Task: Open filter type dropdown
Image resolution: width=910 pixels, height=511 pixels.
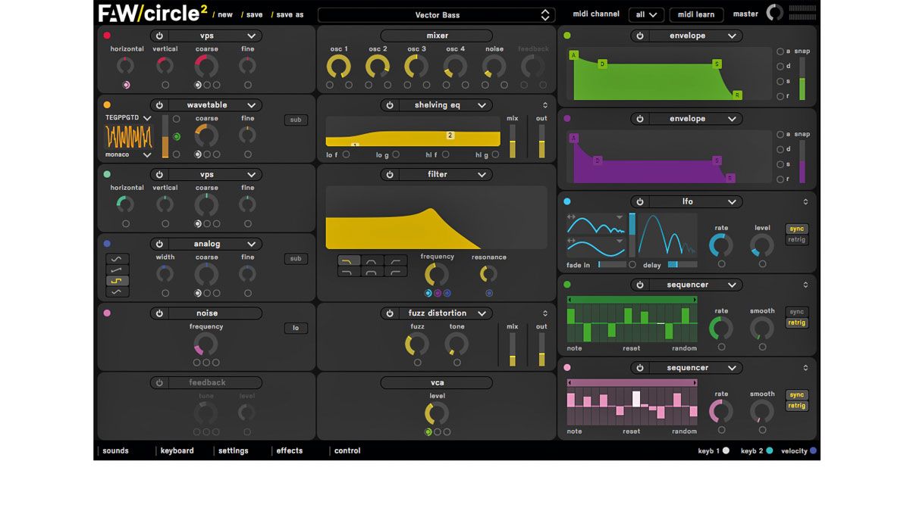Action: click(445, 175)
